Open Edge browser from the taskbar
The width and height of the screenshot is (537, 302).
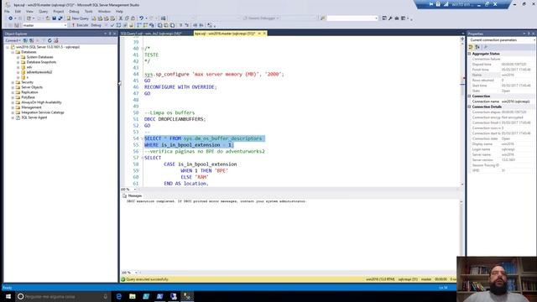pos(119,296)
